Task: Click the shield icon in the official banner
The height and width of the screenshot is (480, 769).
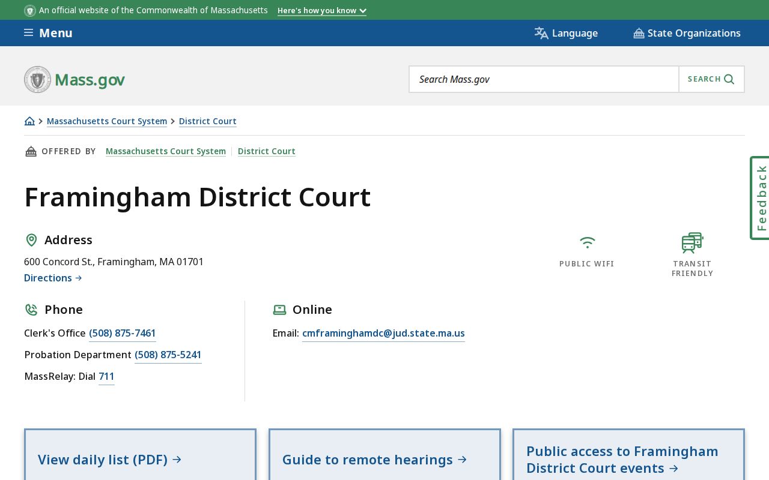Action: (30, 10)
